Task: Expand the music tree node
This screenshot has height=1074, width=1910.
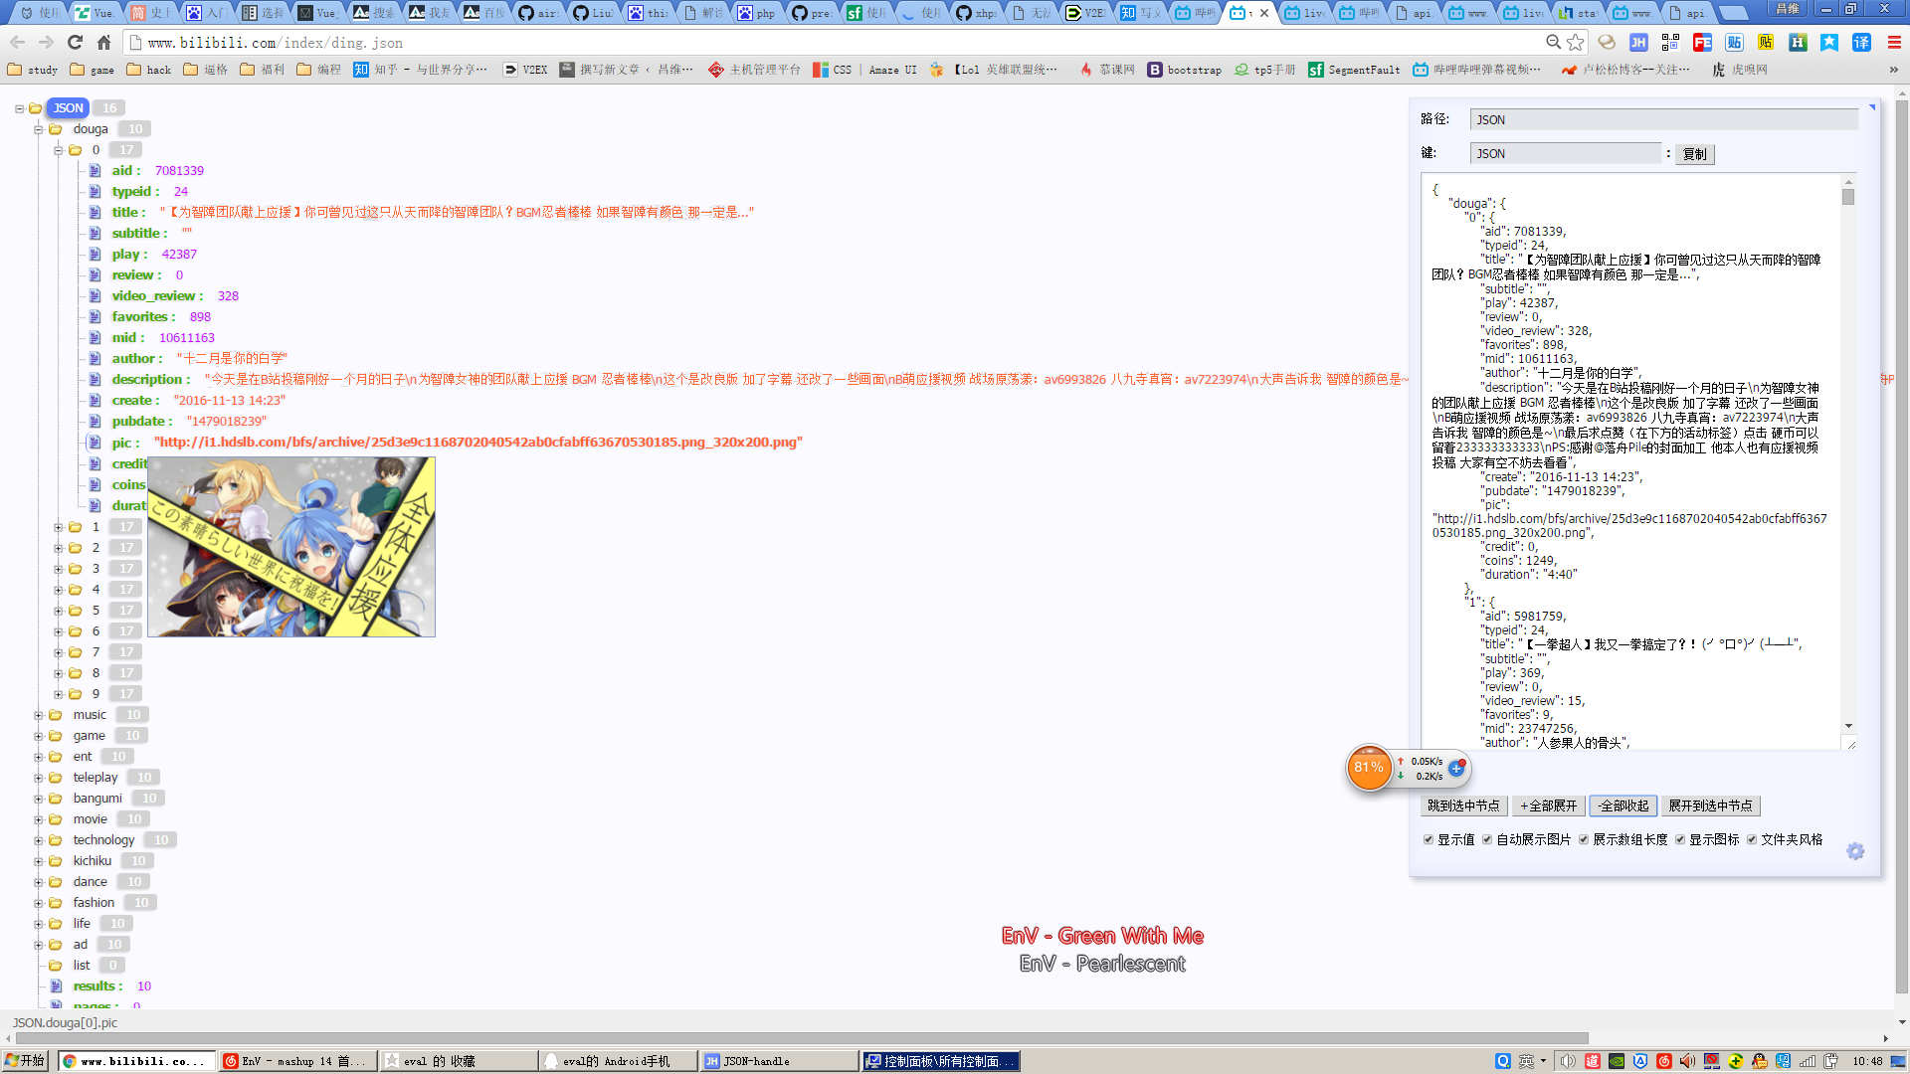Action: point(39,715)
